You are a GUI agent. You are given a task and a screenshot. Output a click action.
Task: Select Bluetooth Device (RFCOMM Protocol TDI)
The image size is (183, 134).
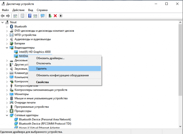tap(45, 124)
